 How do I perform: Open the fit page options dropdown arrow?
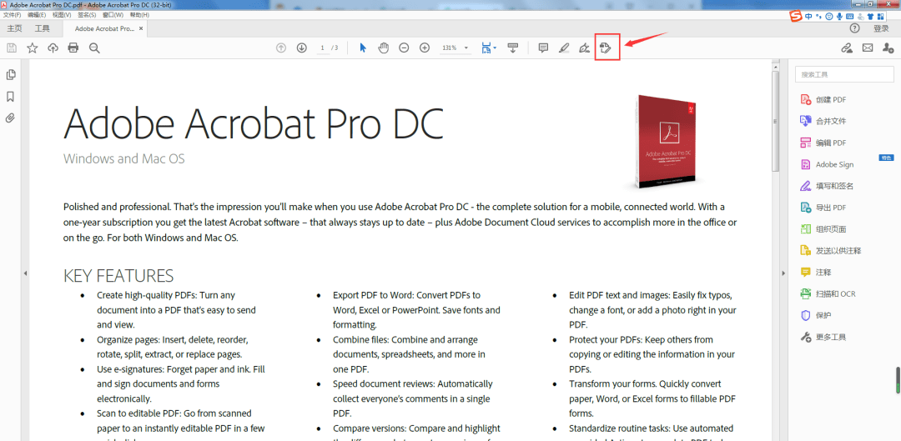[495, 48]
